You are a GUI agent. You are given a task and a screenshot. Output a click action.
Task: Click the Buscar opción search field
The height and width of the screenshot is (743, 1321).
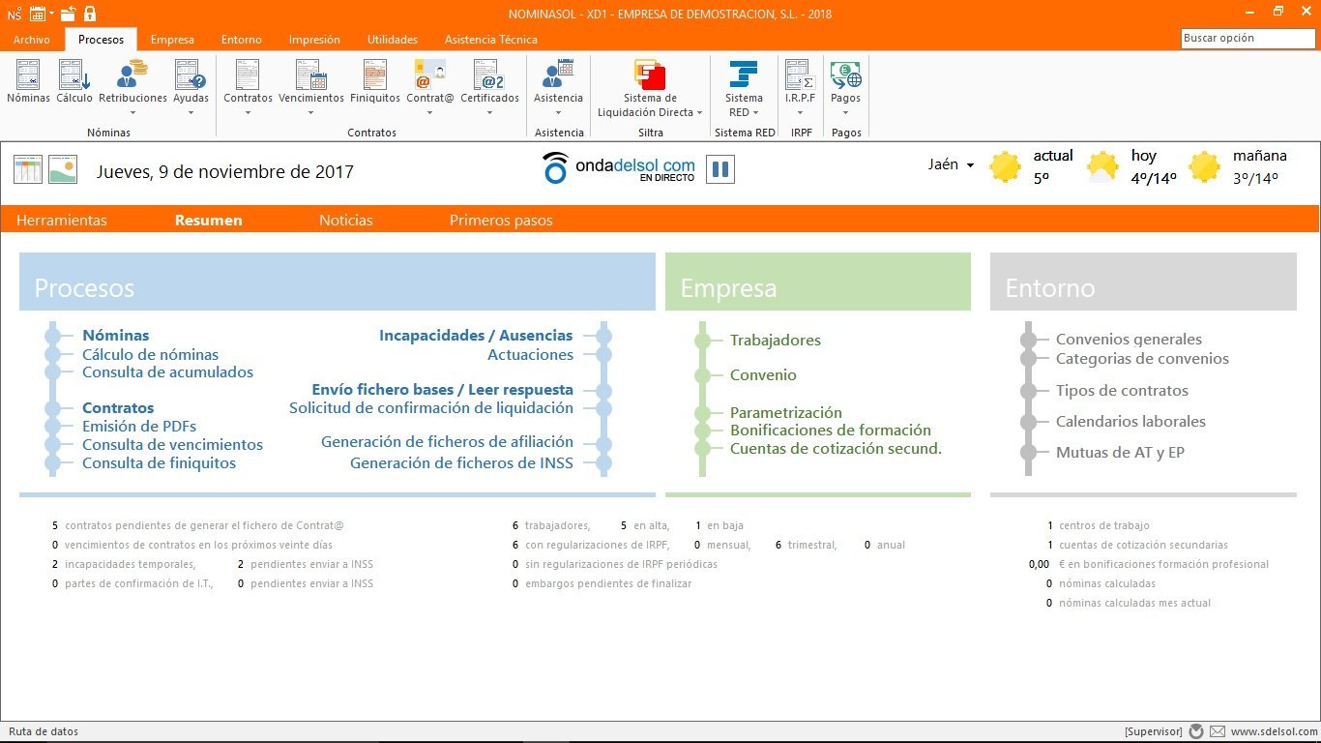tap(1248, 39)
